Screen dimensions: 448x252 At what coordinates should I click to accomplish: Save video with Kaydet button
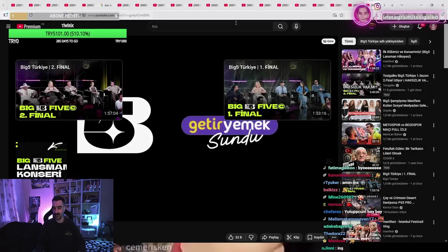coord(315,237)
